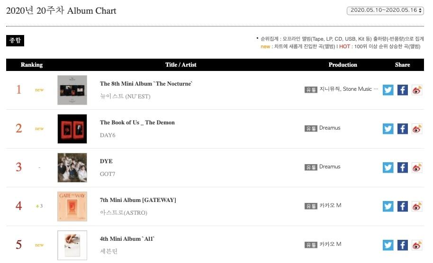Screen dimensions: 433x263
Task: Share ASTRO GATEWAY on Weibo
Action: tap(416, 206)
